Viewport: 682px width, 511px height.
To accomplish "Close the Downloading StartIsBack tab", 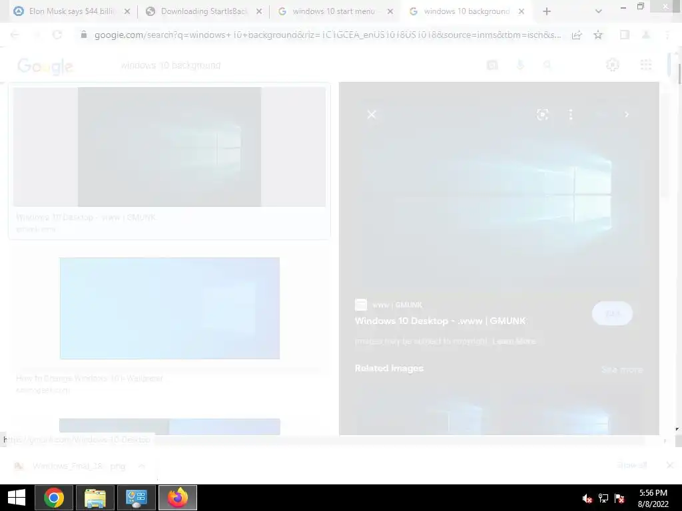I will 259,12.
